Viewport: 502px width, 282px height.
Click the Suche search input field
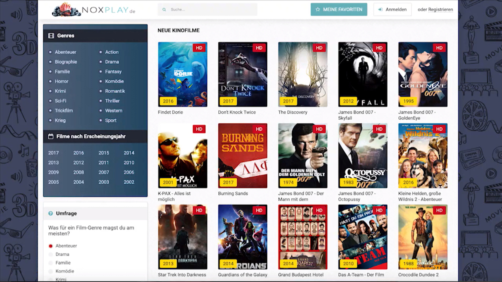208,10
